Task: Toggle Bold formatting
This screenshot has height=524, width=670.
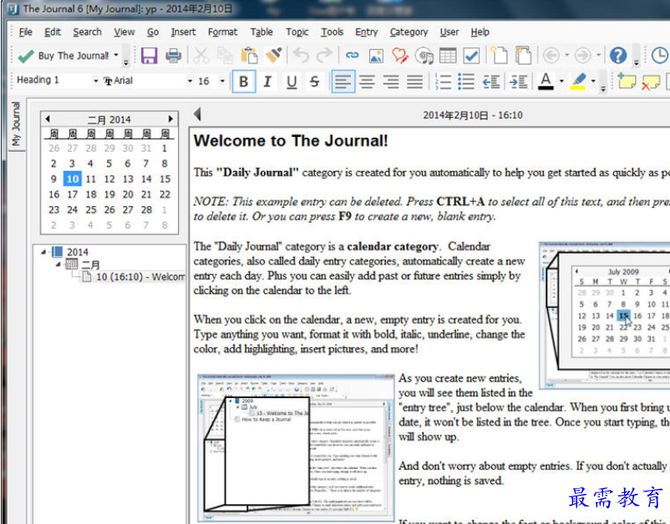Action: (x=244, y=81)
